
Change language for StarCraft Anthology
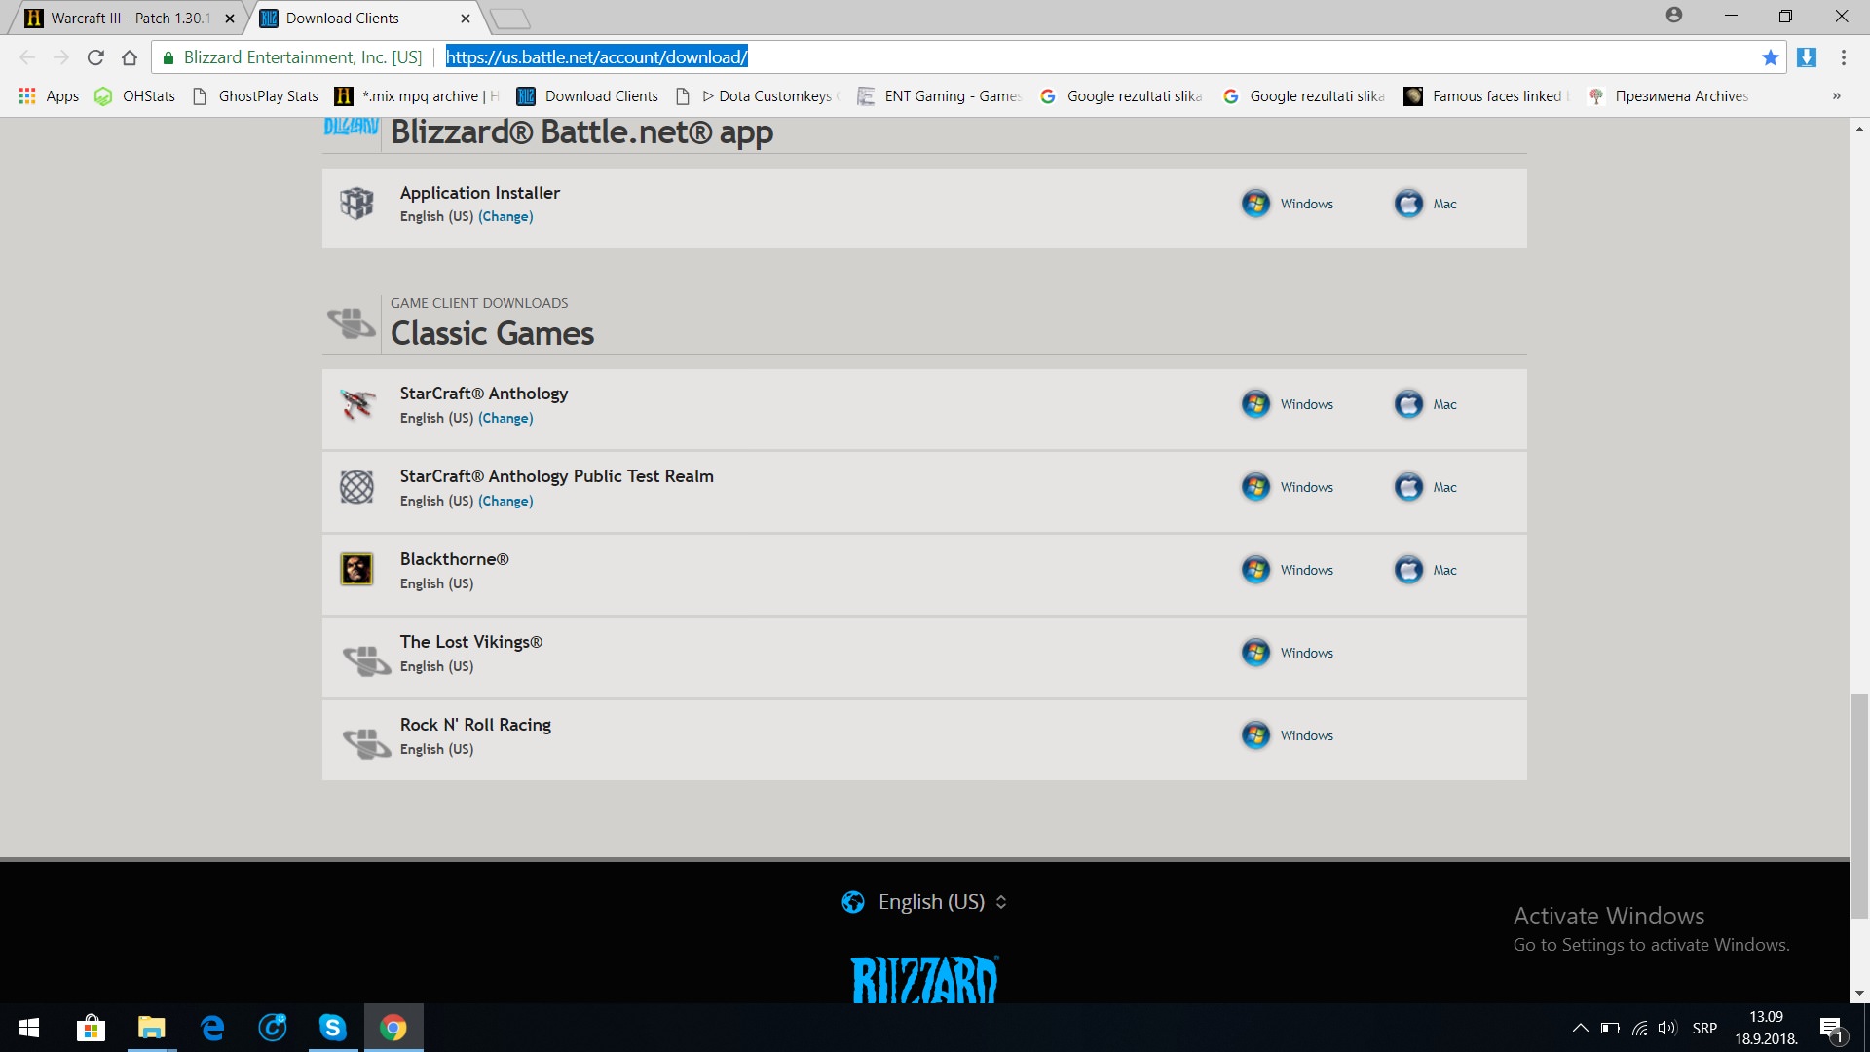(505, 418)
